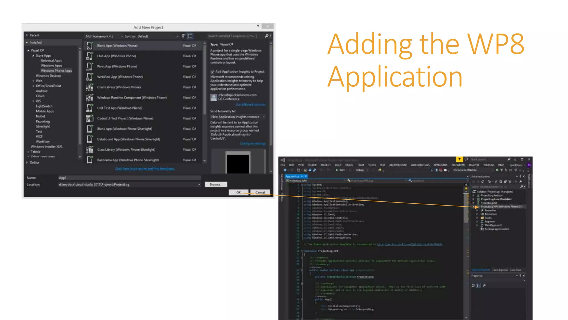Select Package.appxmanifest in Solution Explorer
Viewport: 568px width, 320px height.
tap(497, 229)
